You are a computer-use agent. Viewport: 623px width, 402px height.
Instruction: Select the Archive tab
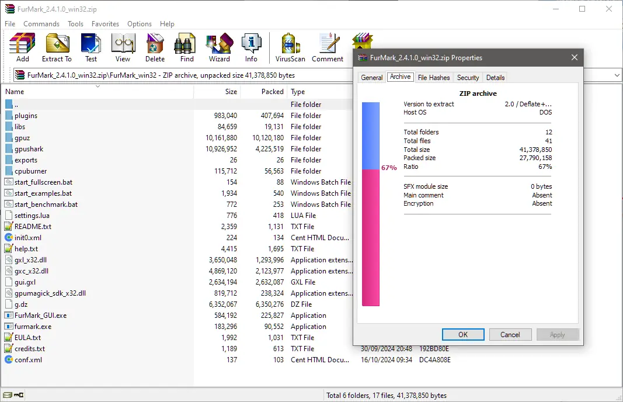pyautogui.click(x=400, y=77)
